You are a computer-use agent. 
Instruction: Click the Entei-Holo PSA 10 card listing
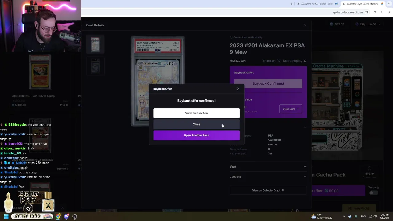point(40,81)
